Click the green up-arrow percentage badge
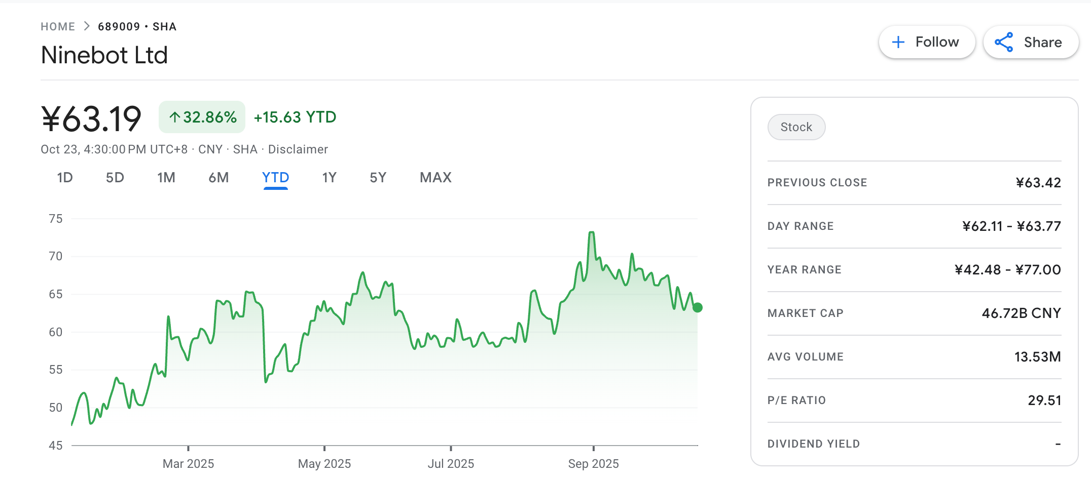This screenshot has height=480, width=1091. click(202, 117)
